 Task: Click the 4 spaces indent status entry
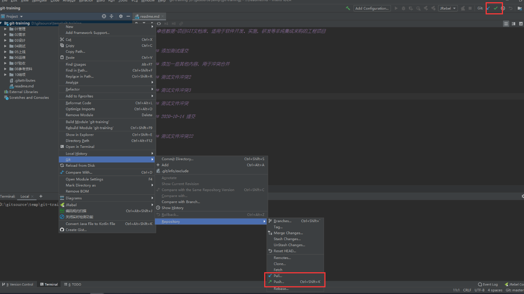[x=494, y=290]
